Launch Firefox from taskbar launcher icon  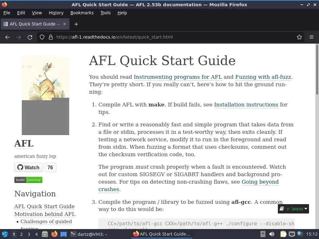point(54,234)
